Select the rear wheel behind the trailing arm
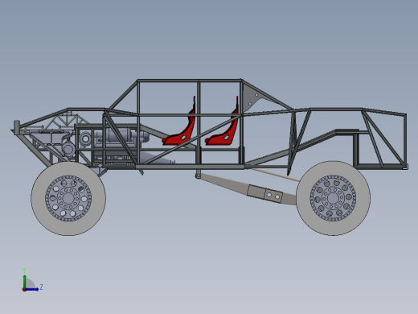418x314 pixels. [x=333, y=198]
